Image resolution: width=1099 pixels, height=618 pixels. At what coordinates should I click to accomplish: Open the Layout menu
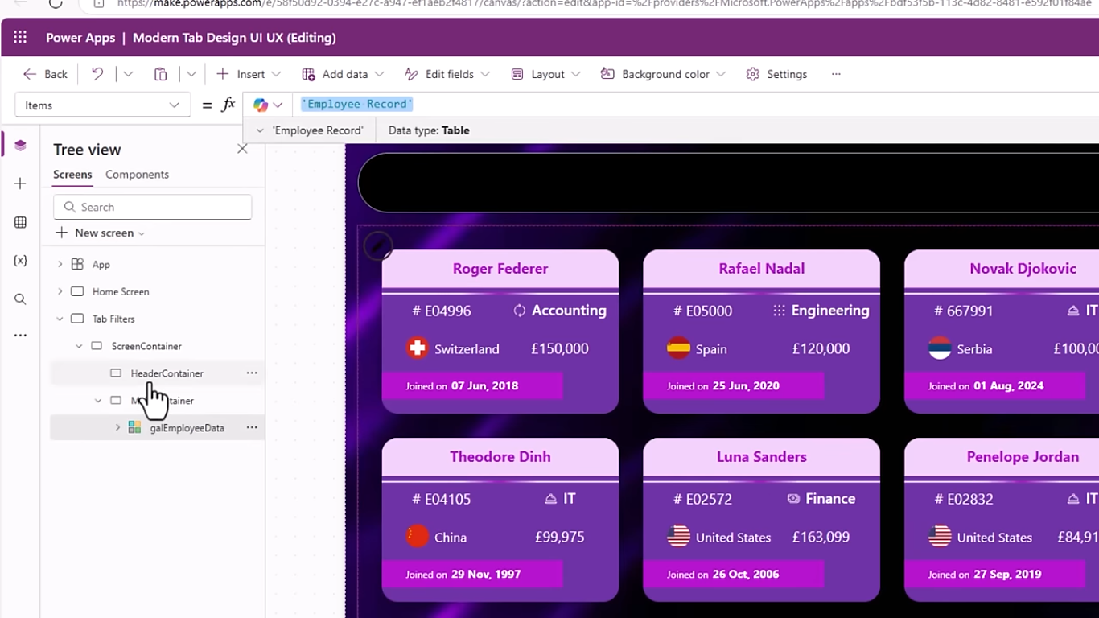tap(546, 74)
